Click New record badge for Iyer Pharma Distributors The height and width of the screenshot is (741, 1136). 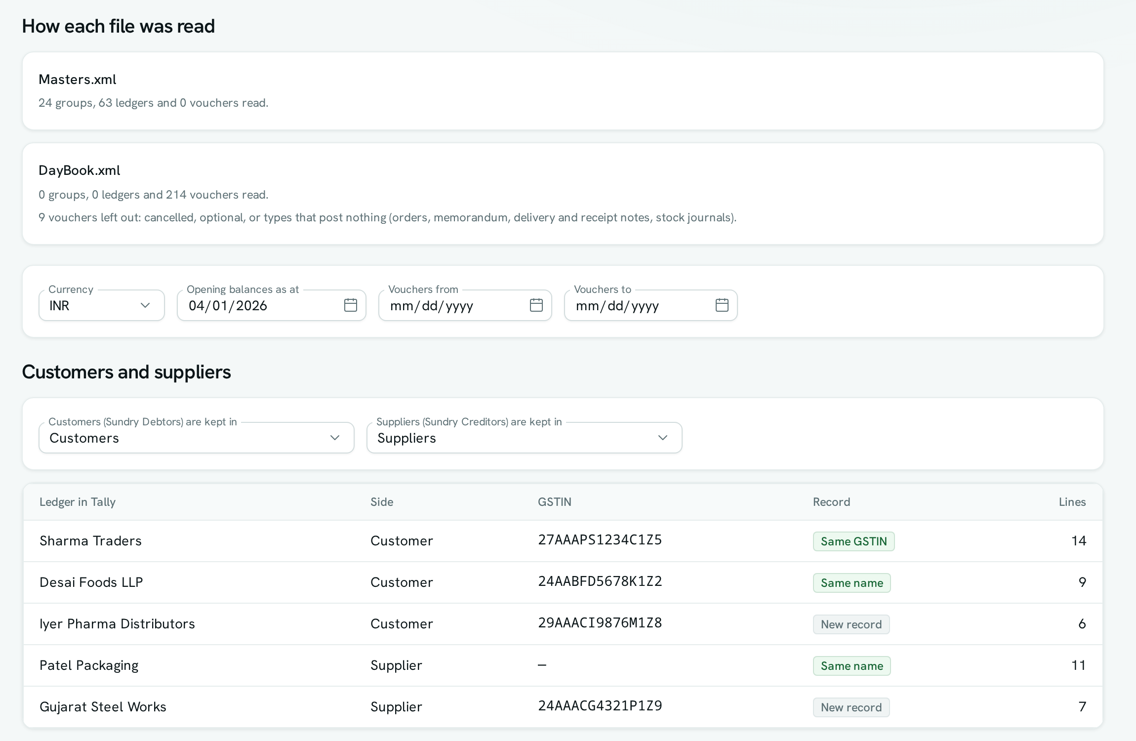click(852, 624)
